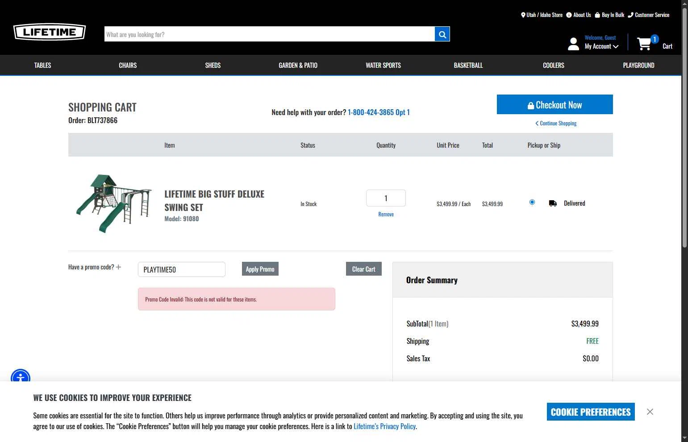
Task: Remove the swing set from cart
Action: coord(386,215)
